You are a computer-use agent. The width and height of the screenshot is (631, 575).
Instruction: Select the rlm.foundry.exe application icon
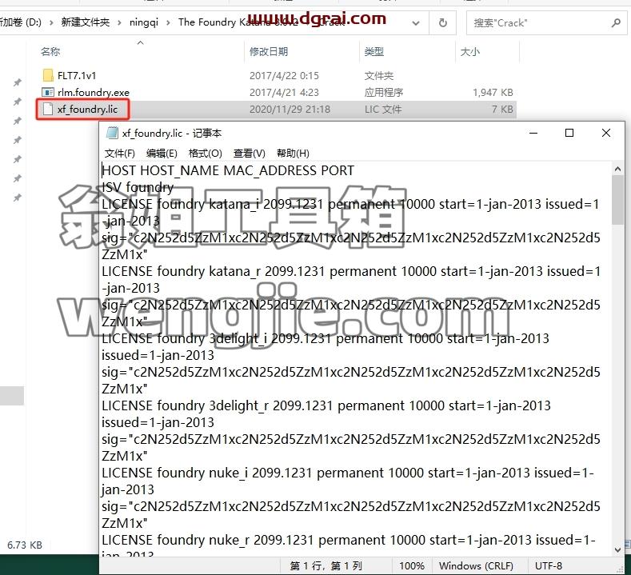tap(47, 92)
